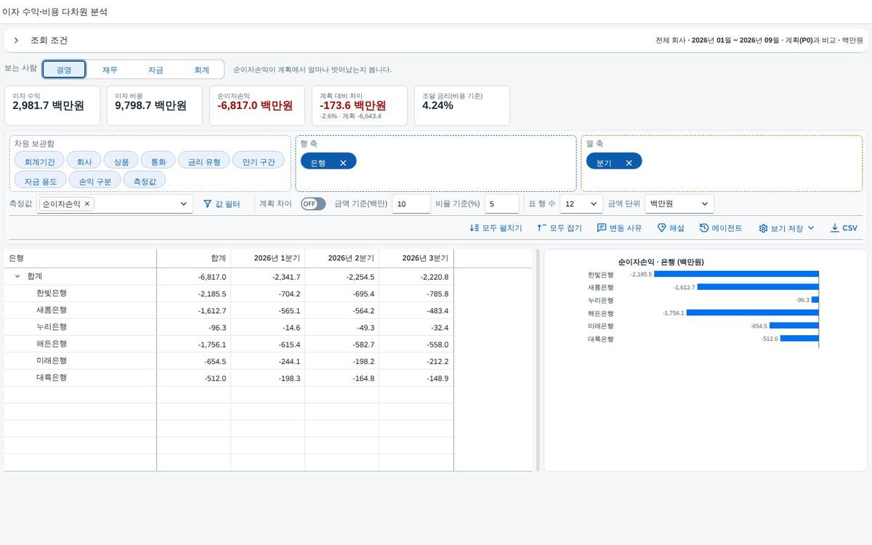Open the 변동 사유 comments

point(619,228)
